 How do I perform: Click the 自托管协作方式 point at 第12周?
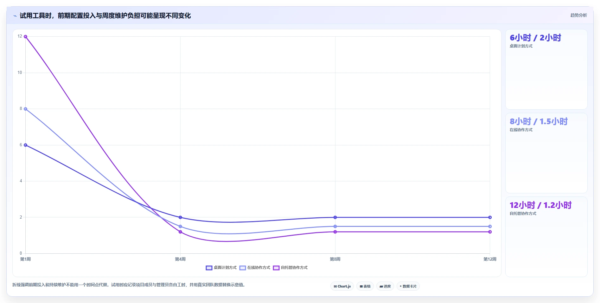pyautogui.click(x=490, y=232)
